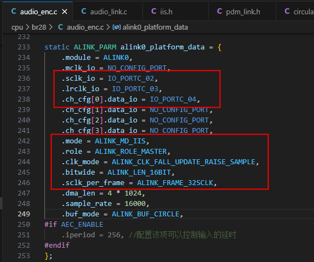Click ALINK_ROLE_MASTER role value
This screenshot has height=262, width=314.
131,152
